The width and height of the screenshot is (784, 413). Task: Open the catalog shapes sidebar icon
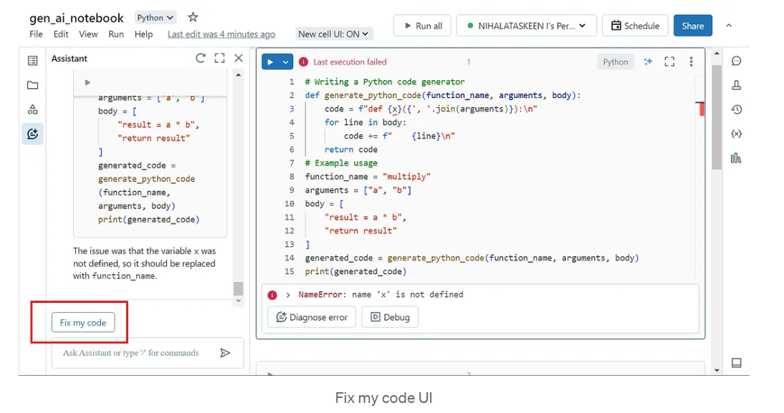click(32, 110)
